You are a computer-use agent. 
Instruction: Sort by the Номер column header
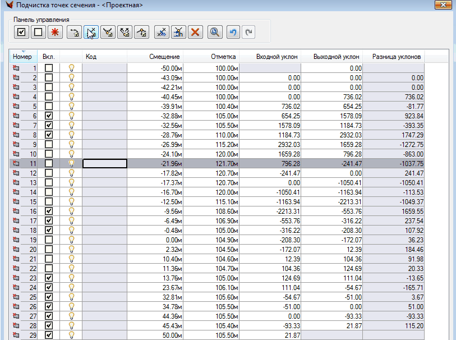point(24,57)
